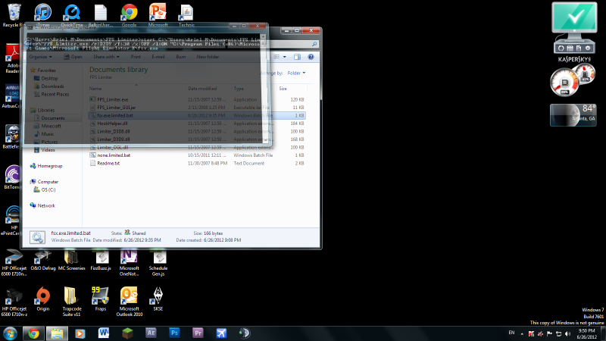Select the MC Screenies folder icon
Screen dimensions: 606x341
[x=71, y=260]
